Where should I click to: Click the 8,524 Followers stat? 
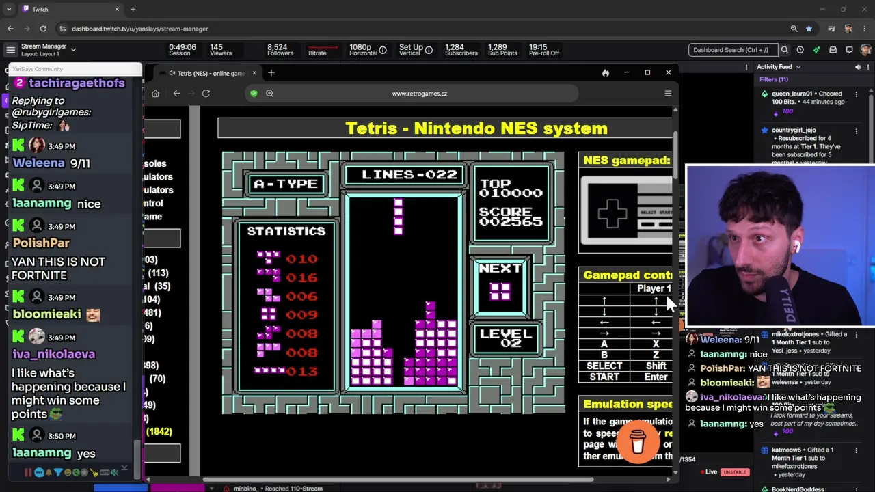coord(280,50)
